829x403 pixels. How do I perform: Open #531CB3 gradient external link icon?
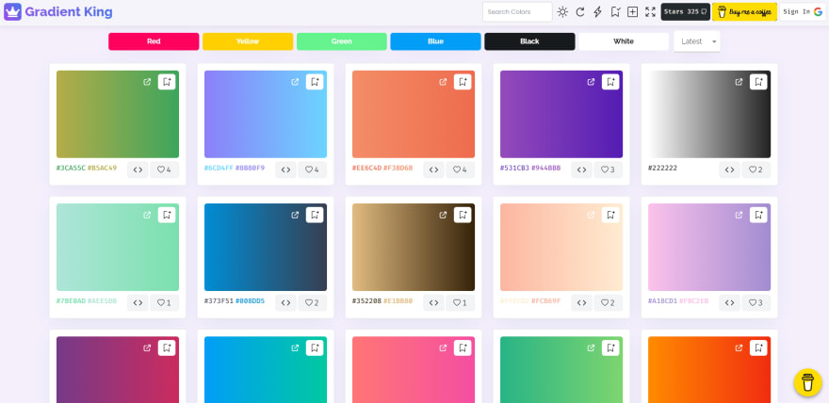tap(591, 82)
